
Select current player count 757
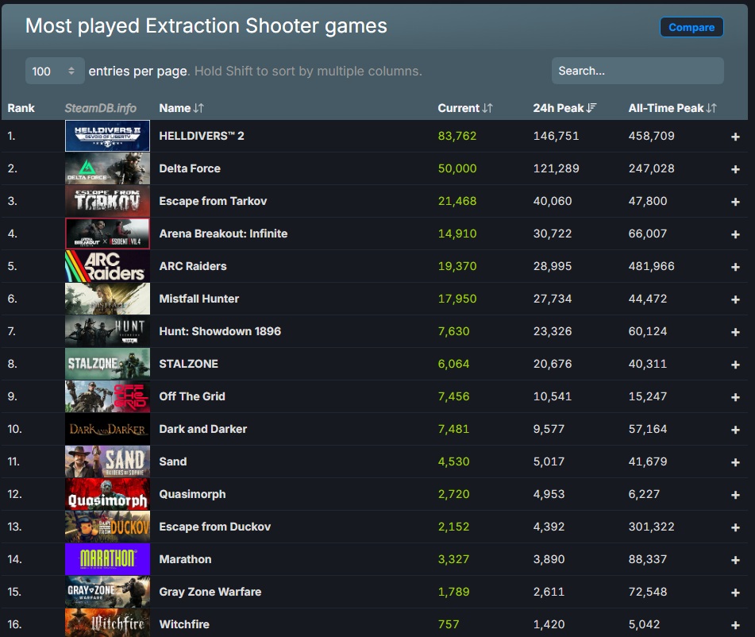449,624
